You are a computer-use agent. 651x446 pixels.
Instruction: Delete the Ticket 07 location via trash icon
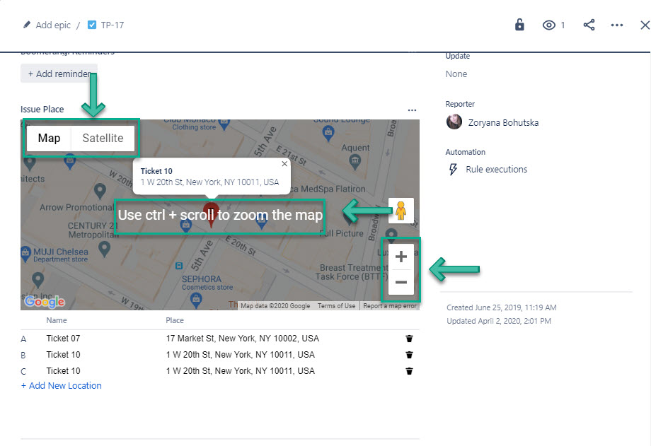click(409, 338)
